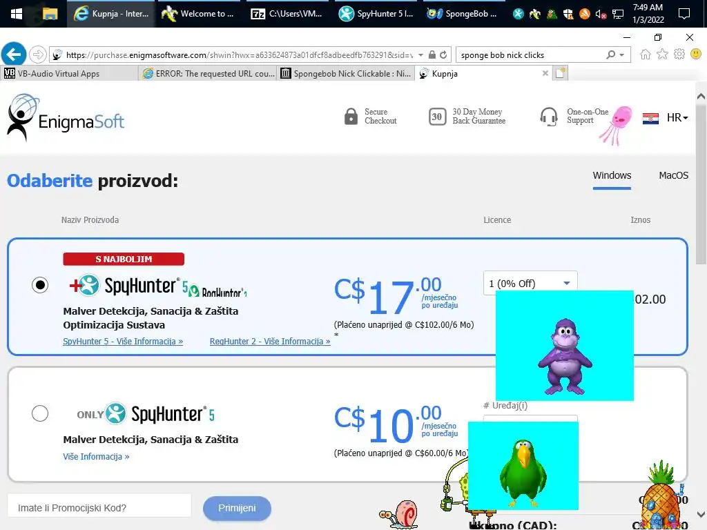Click the pink jellyfish desktop toy
This screenshot has height=530, width=707.
(x=617, y=125)
